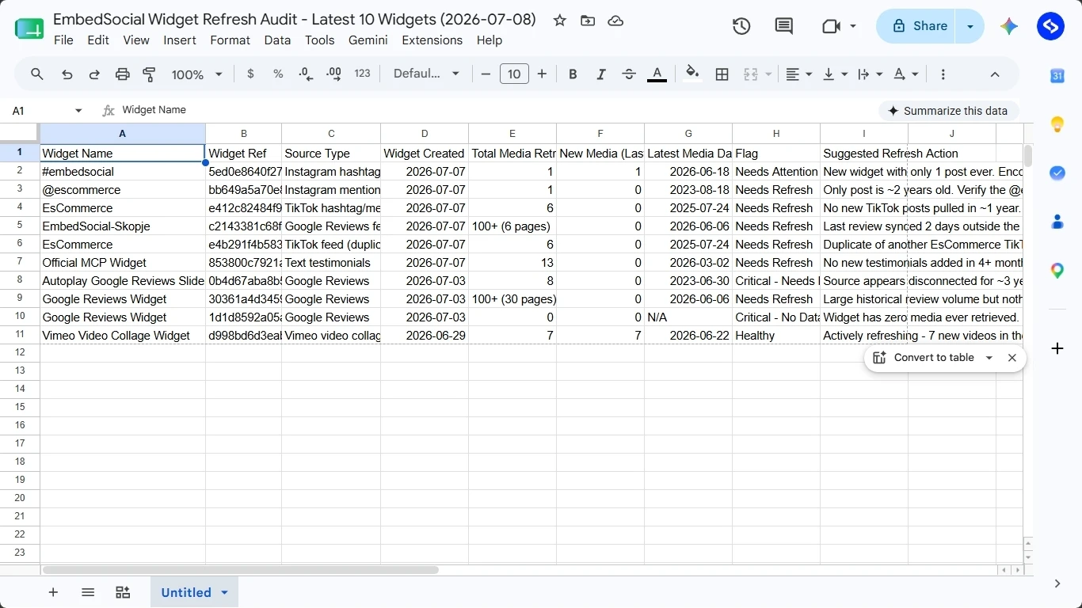
Task: Open the all sheets list
Action: tap(88, 592)
